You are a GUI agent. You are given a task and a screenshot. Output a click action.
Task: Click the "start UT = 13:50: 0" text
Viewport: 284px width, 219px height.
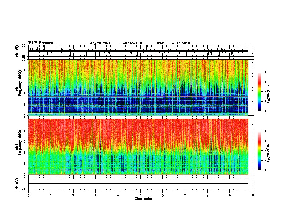173,43
